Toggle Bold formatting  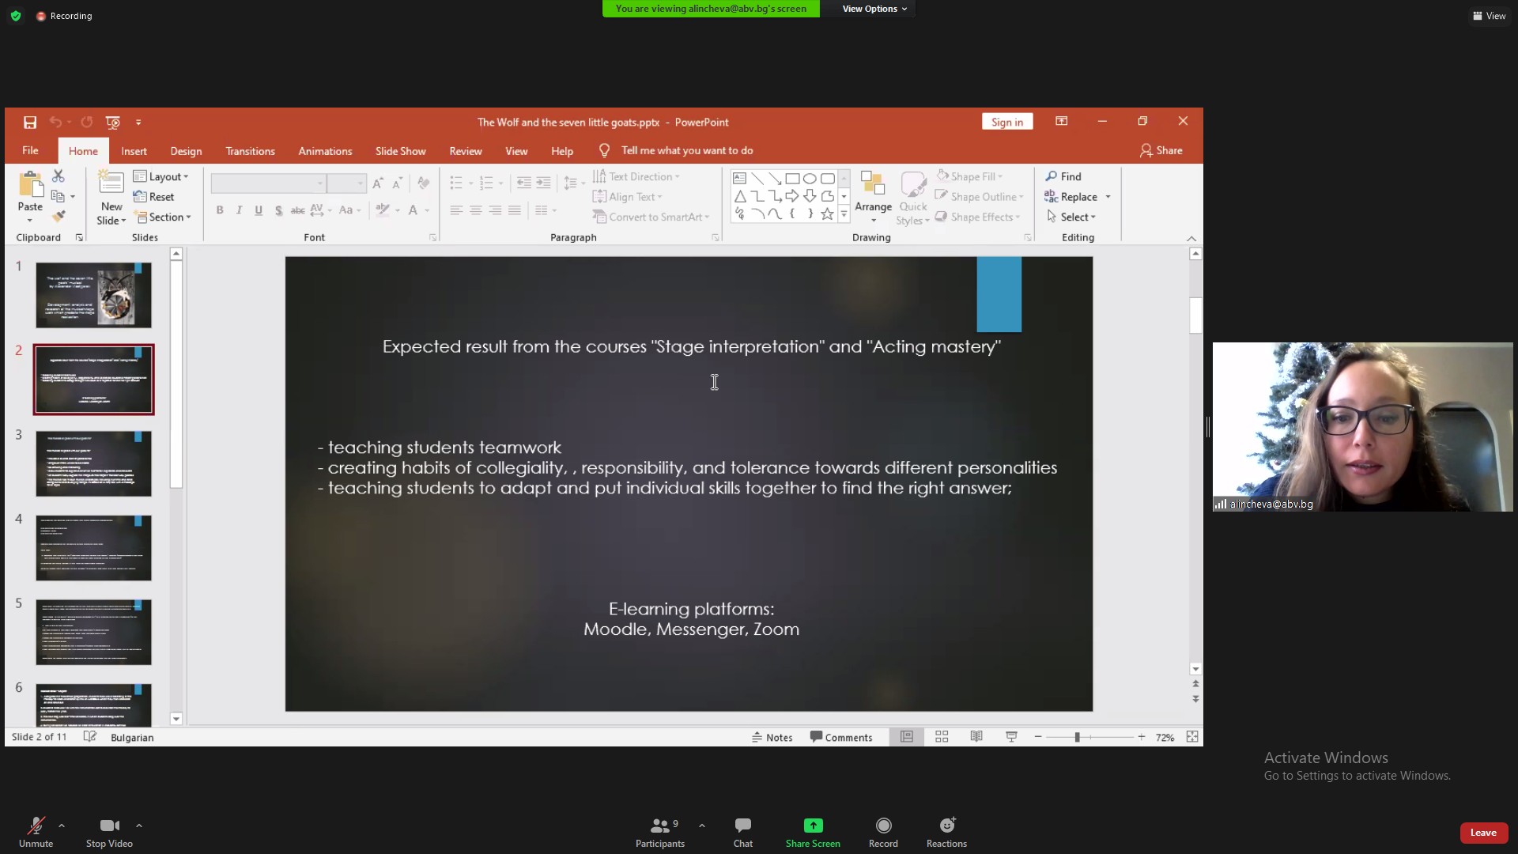pyautogui.click(x=220, y=210)
